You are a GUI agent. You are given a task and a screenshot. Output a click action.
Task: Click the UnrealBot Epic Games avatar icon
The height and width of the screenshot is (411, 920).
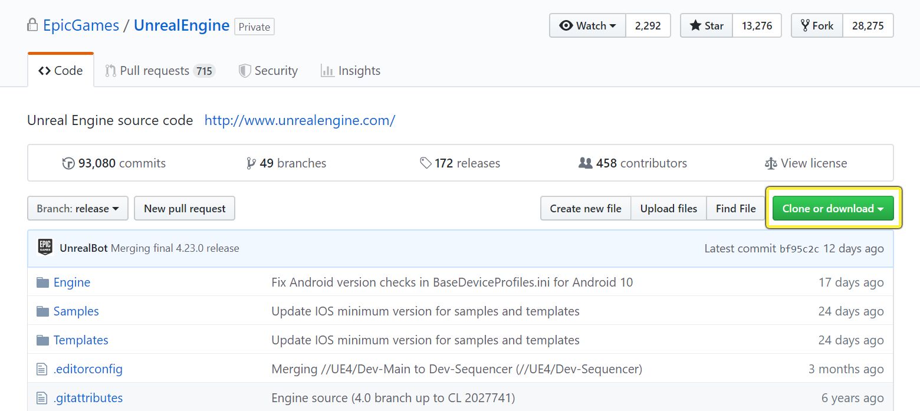point(45,248)
